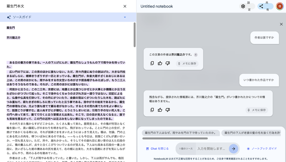Click the citation number 1 badge
This screenshot has height=162, width=286.
[196, 55]
